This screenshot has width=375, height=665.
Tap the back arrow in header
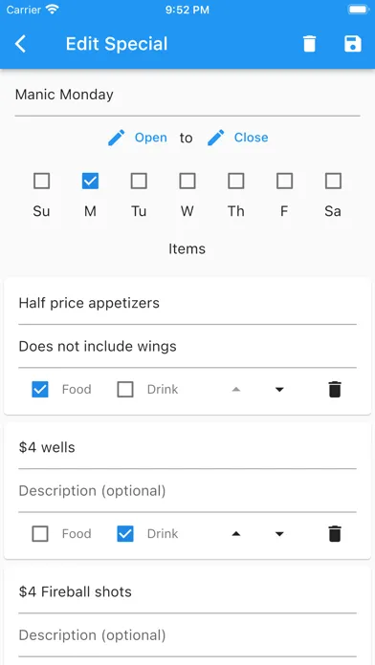(x=20, y=44)
